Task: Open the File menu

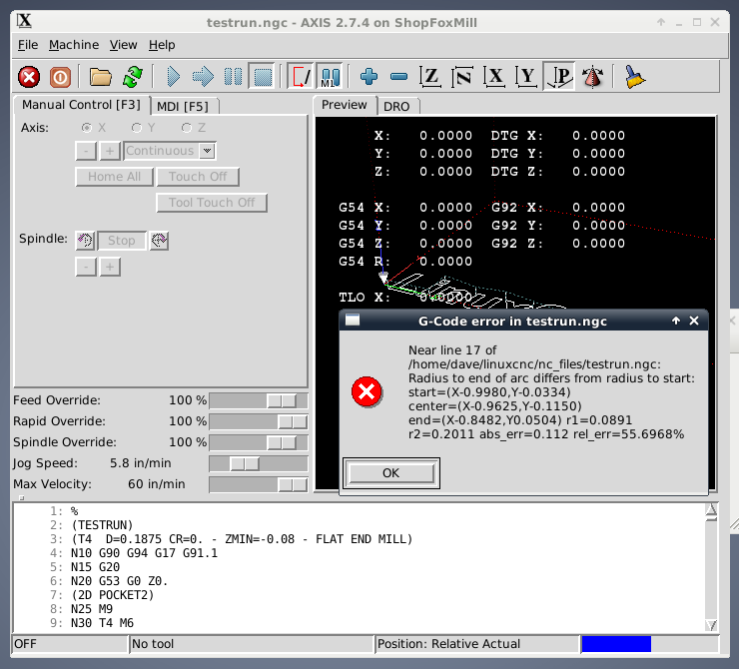Action: (x=28, y=45)
